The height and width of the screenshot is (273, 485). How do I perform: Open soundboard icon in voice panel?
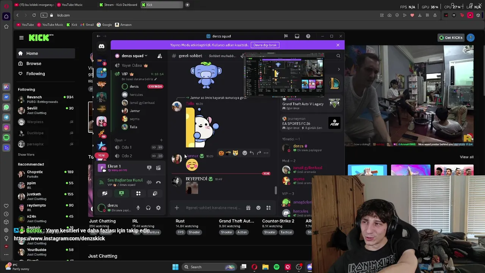tap(155, 193)
